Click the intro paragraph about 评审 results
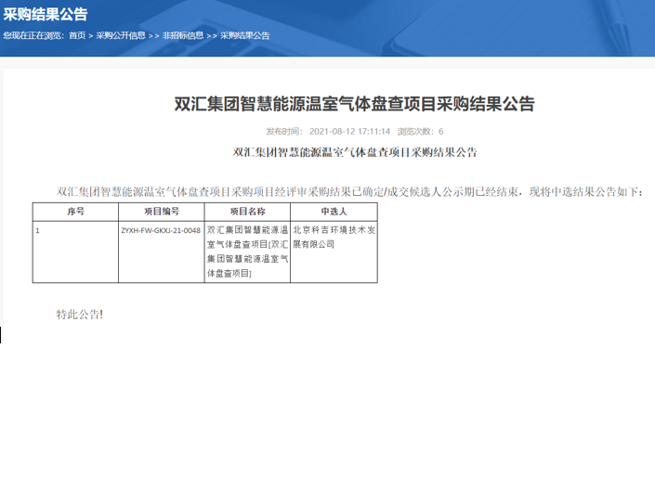The width and height of the screenshot is (655, 490). click(x=349, y=192)
